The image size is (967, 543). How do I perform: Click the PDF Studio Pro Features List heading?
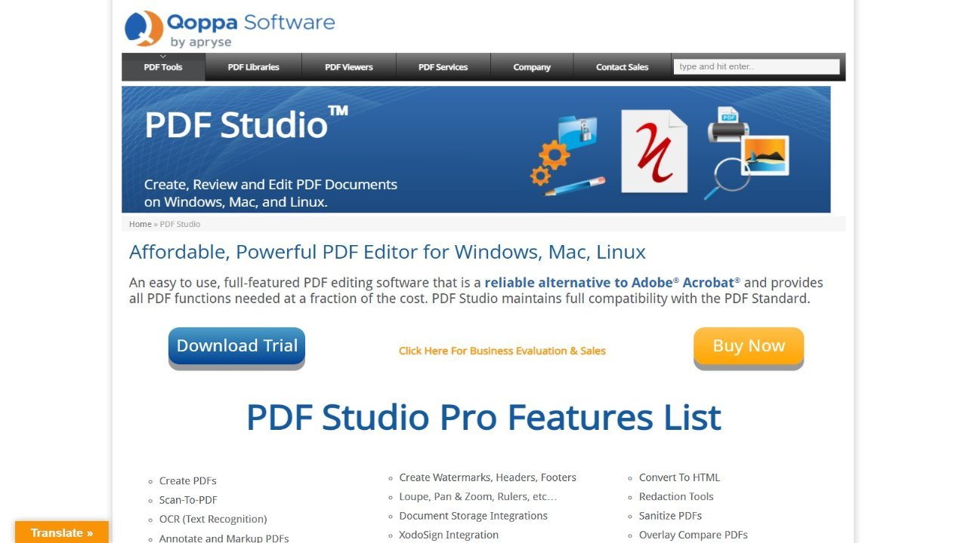click(x=483, y=417)
